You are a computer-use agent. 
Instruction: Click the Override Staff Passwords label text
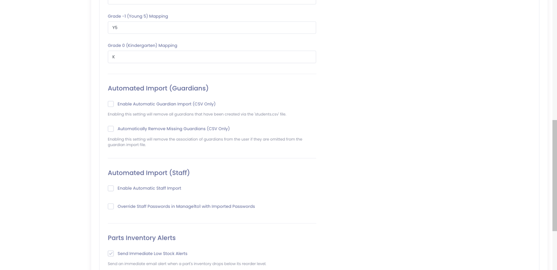[186, 206]
